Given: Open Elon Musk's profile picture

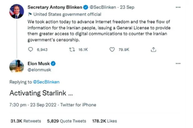Looking at the screenshot, I should pyautogui.click(x=17, y=67).
